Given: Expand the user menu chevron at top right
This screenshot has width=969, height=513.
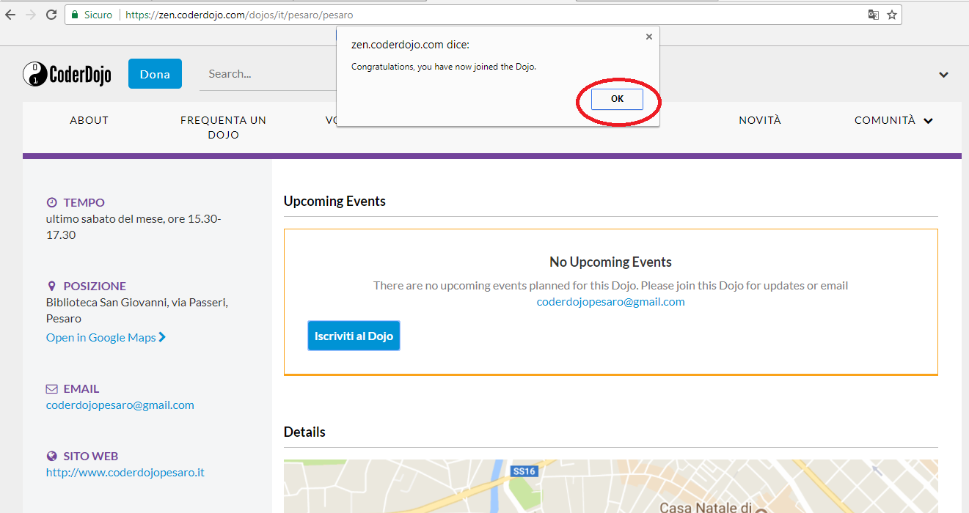Looking at the screenshot, I should click(944, 75).
